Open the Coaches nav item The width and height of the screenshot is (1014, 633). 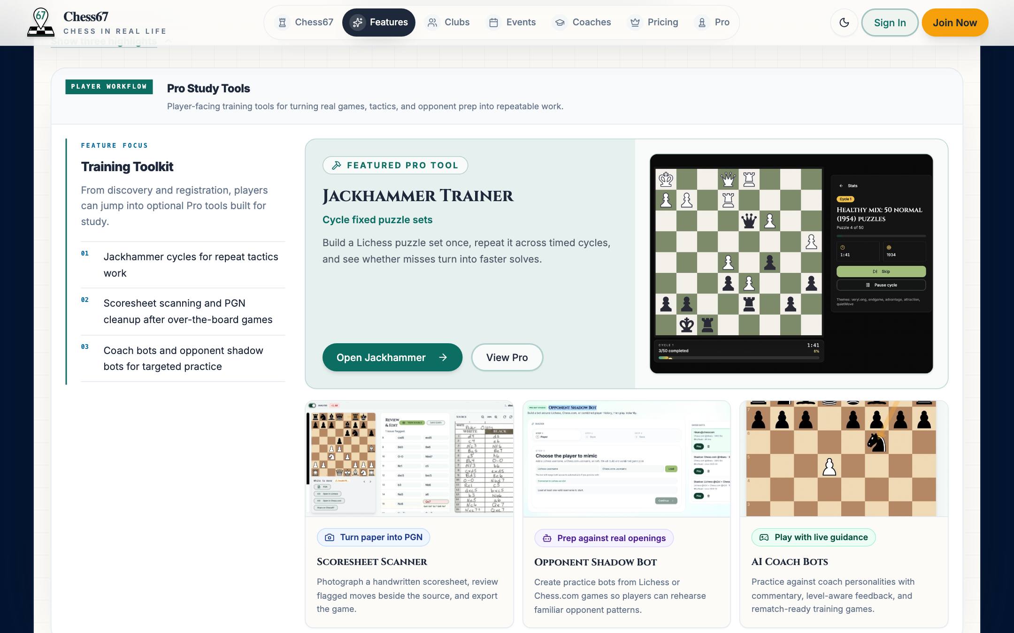coord(582,22)
